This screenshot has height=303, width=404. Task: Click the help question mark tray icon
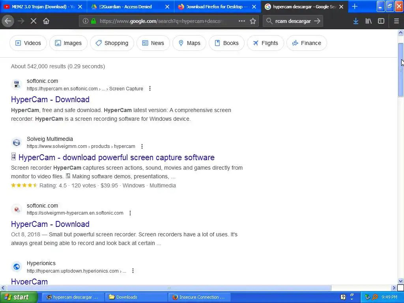point(343,297)
